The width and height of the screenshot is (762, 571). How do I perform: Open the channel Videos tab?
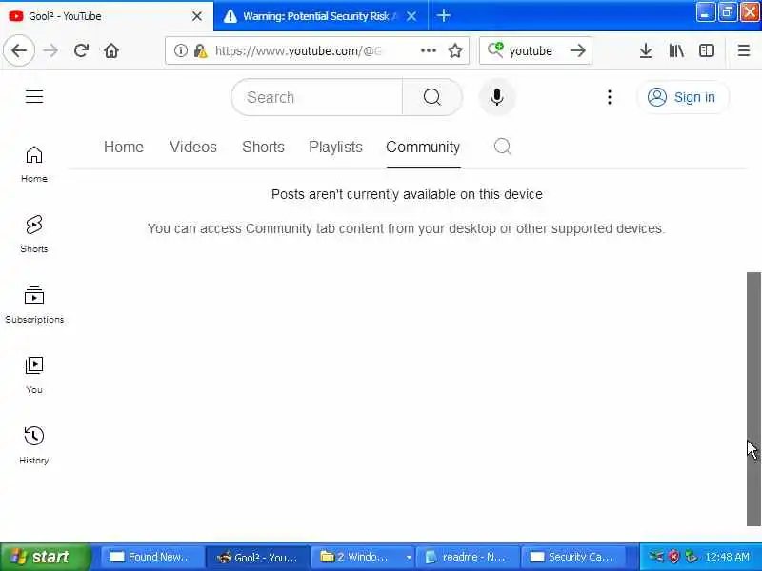click(x=193, y=147)
